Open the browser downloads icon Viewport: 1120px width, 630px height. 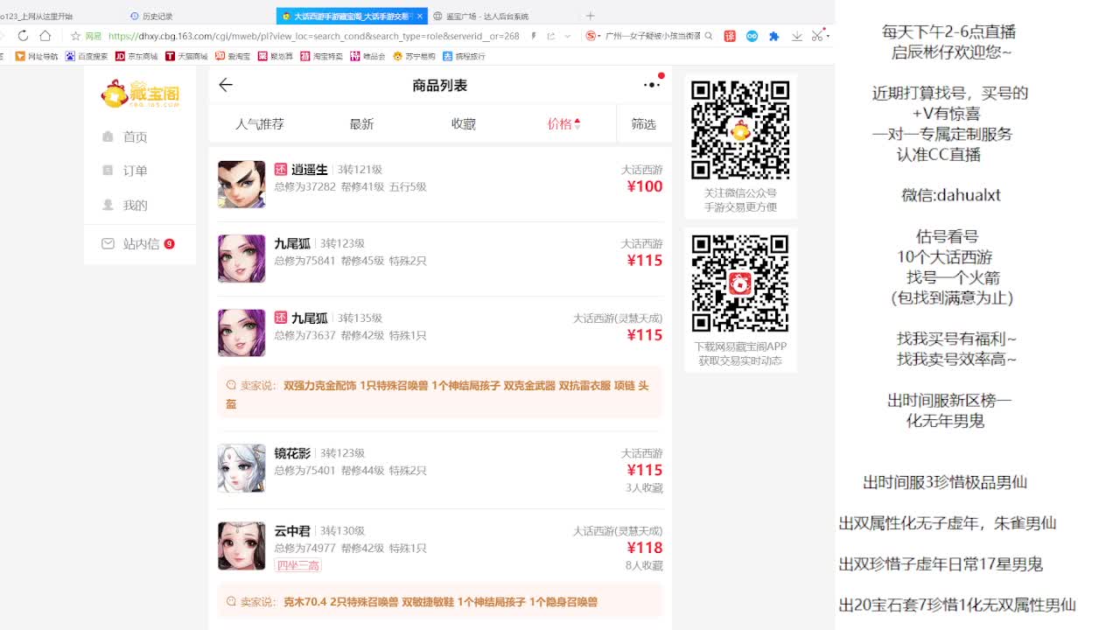(797, 36)
